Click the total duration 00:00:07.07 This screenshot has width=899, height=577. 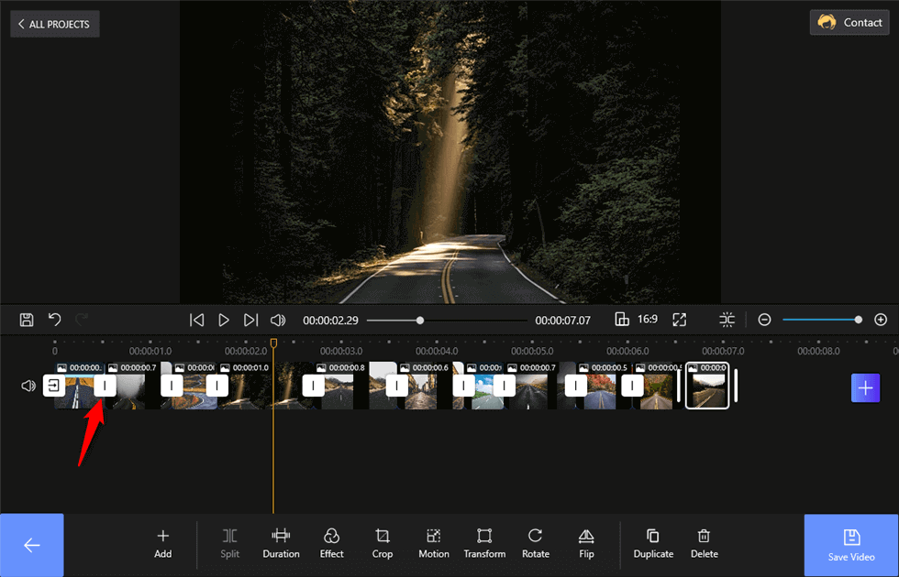point(562,321)
